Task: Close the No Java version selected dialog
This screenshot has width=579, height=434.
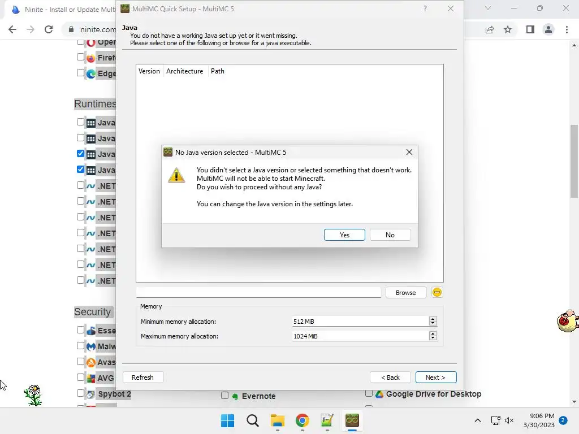Action: pos(409,152)
